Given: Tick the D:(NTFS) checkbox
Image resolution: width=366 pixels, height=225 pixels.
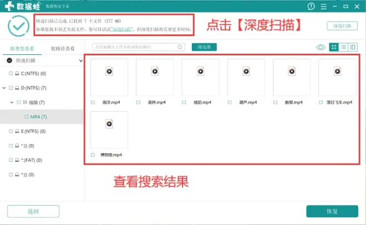Looking at the screenshot, I should click(11, 88).
